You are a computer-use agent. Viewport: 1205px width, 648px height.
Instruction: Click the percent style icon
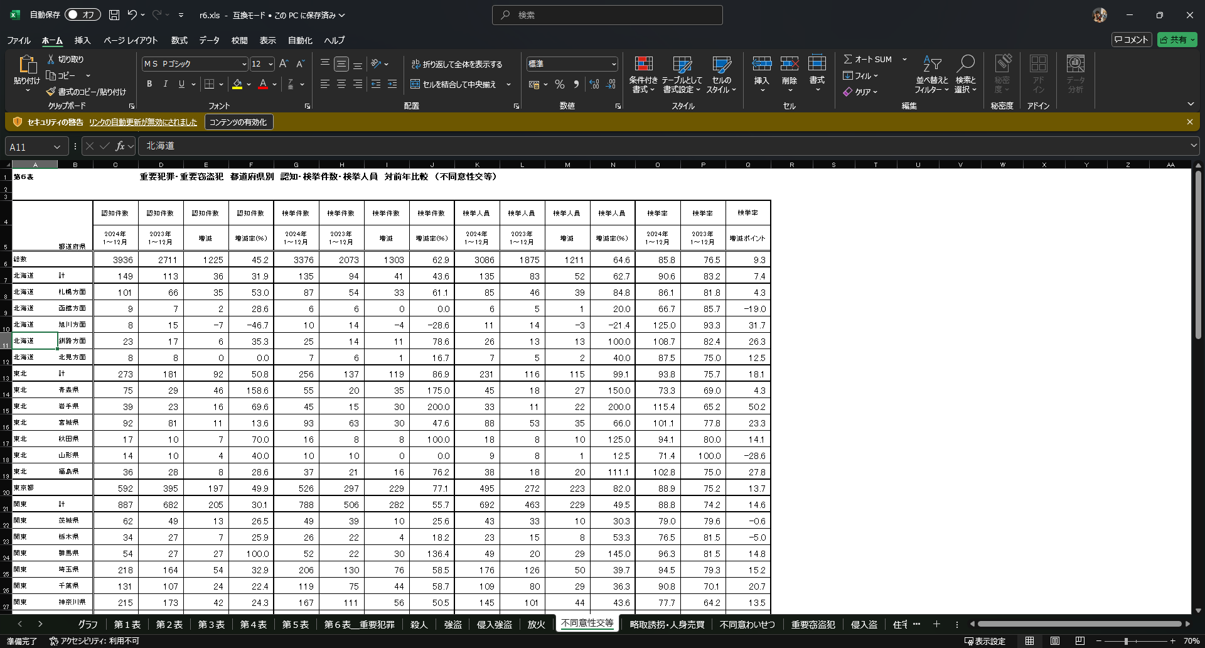pos(560,84)
